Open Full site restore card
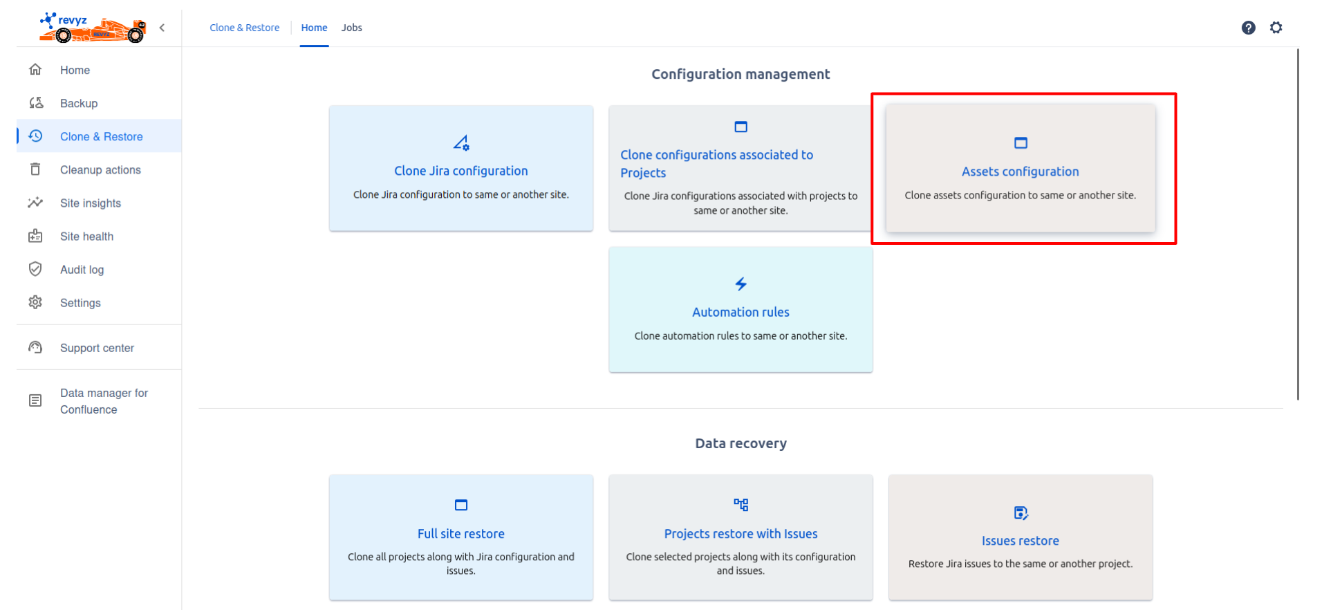The image size is (1322, 610). tap(460, 537)
